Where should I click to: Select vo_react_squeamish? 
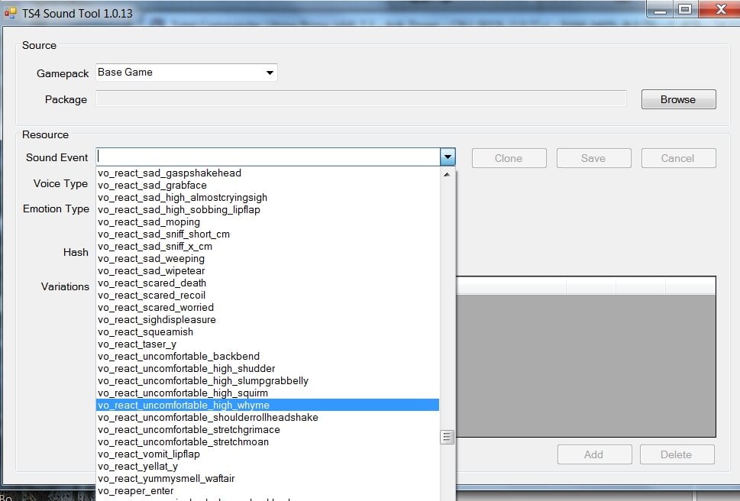click(267, 332)
